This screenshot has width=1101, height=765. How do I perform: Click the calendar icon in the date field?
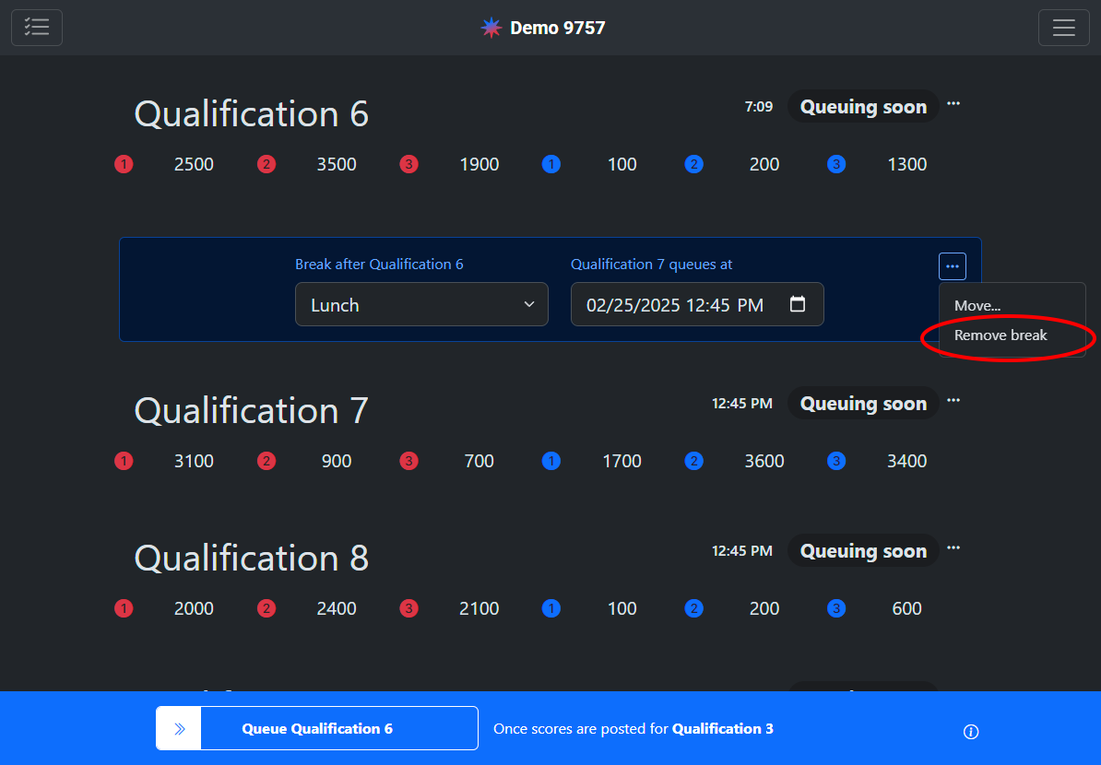coord(798,304)
